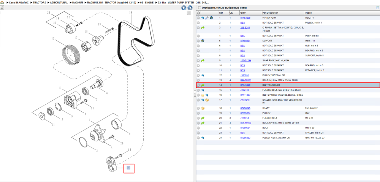This screenshot has height=182, width=380.
Task: Click callout 12 near large pulley drawing
Action: (53, 38)
